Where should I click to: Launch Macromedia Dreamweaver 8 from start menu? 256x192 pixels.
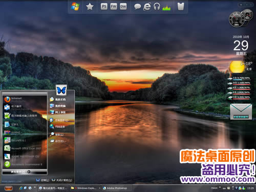click(x=25, y=164)
